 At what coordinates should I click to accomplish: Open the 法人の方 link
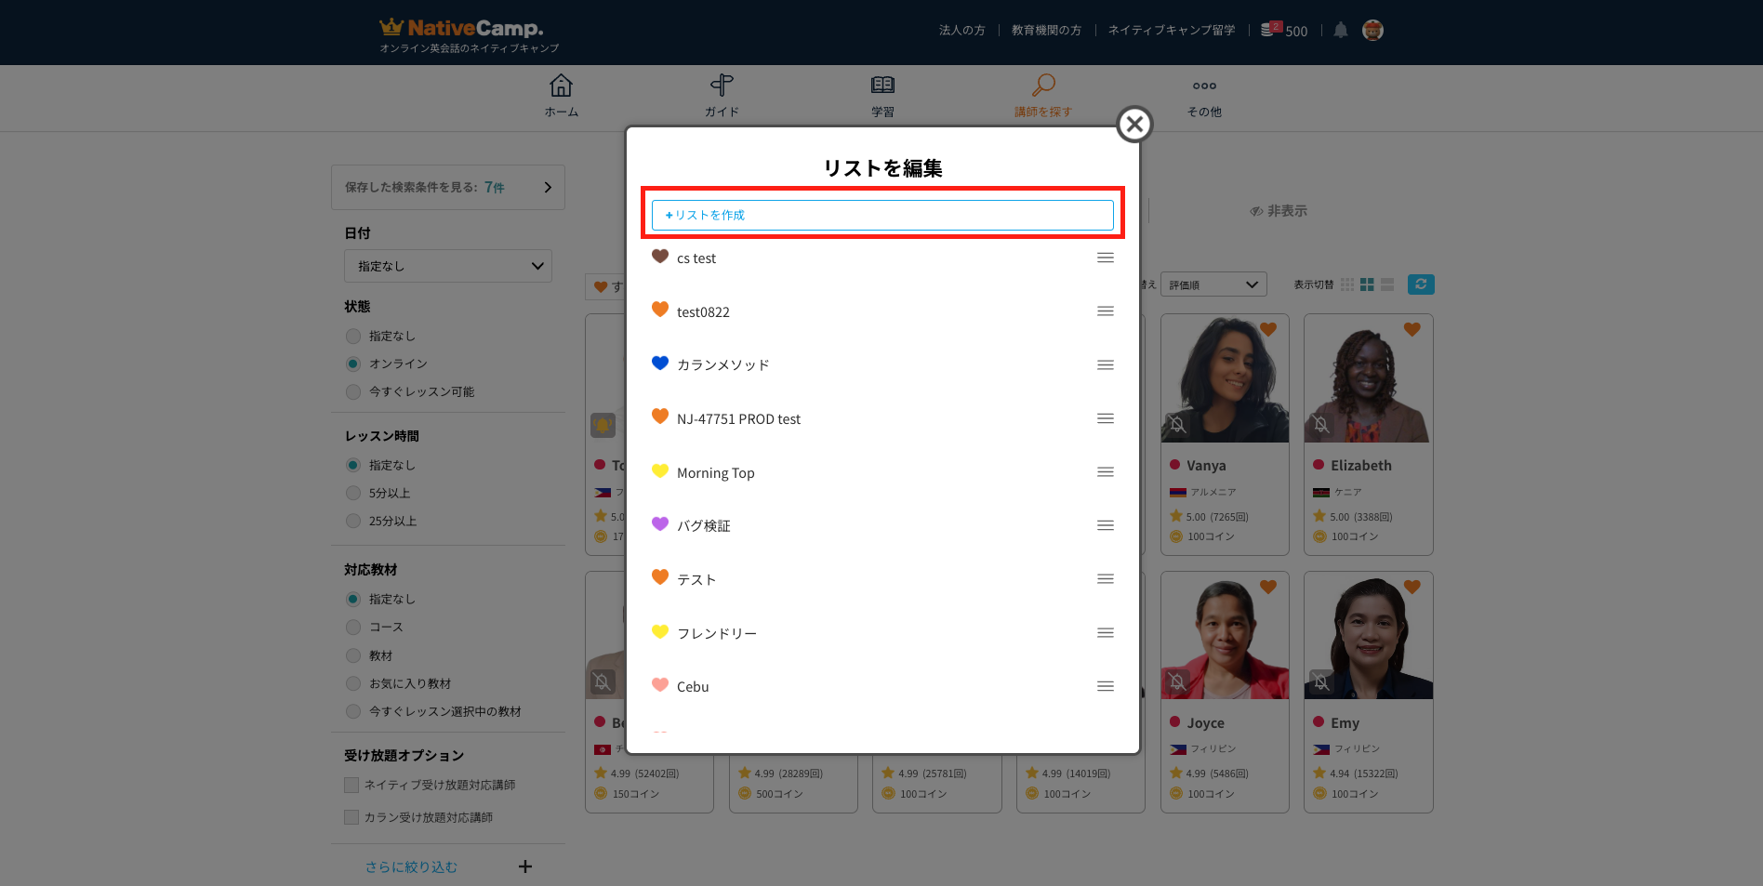tap(961, 31)
